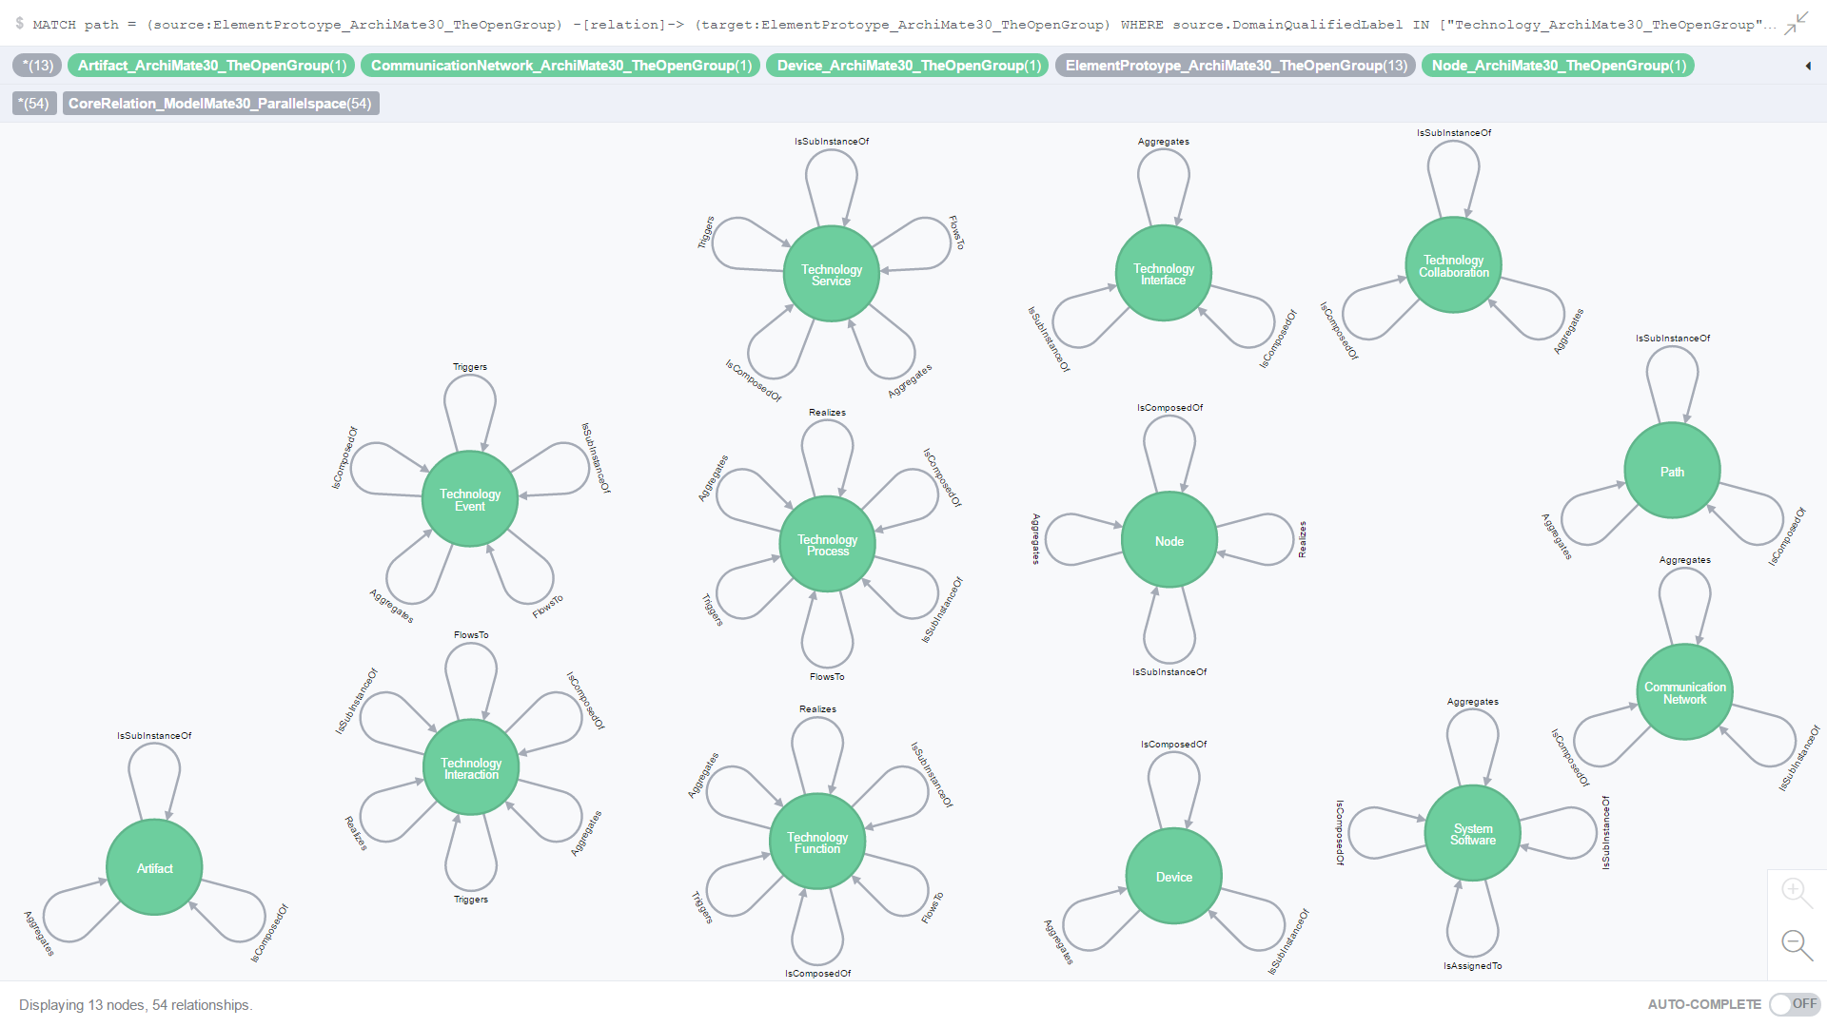
Task: Select the ElementProtoype_ArchiMate30 label badge
Action: coord(1235,66)
